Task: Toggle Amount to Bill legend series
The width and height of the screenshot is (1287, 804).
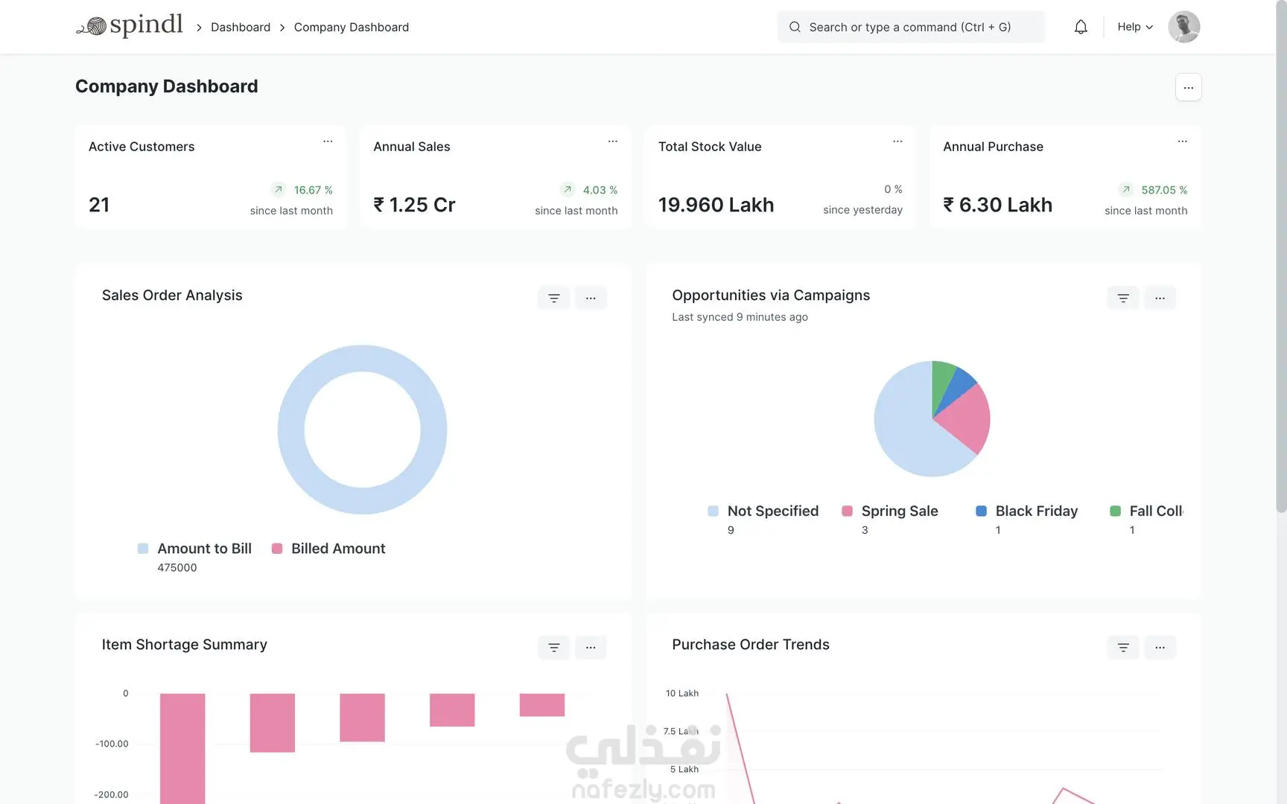Action: tap(195, 549)
